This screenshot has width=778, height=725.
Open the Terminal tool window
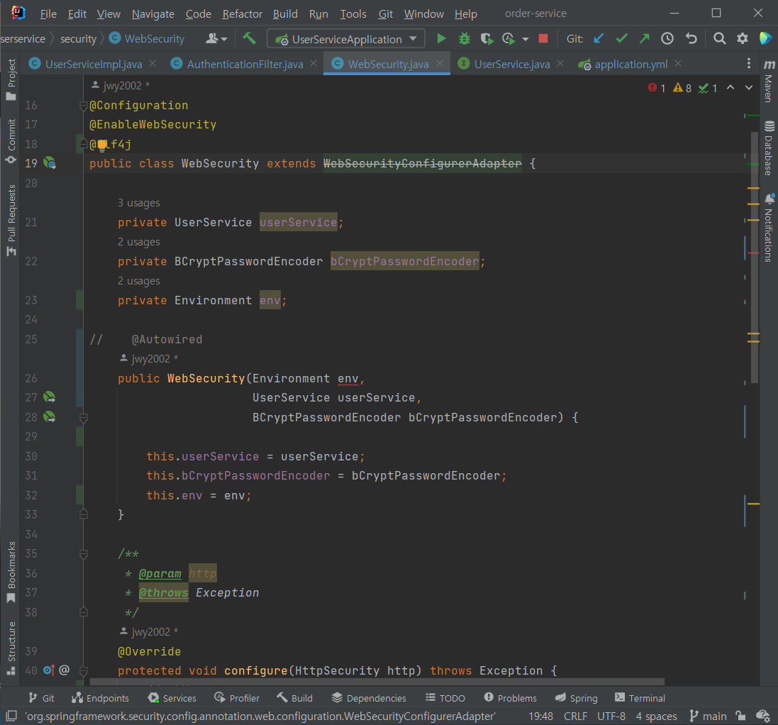click(640, 698)
